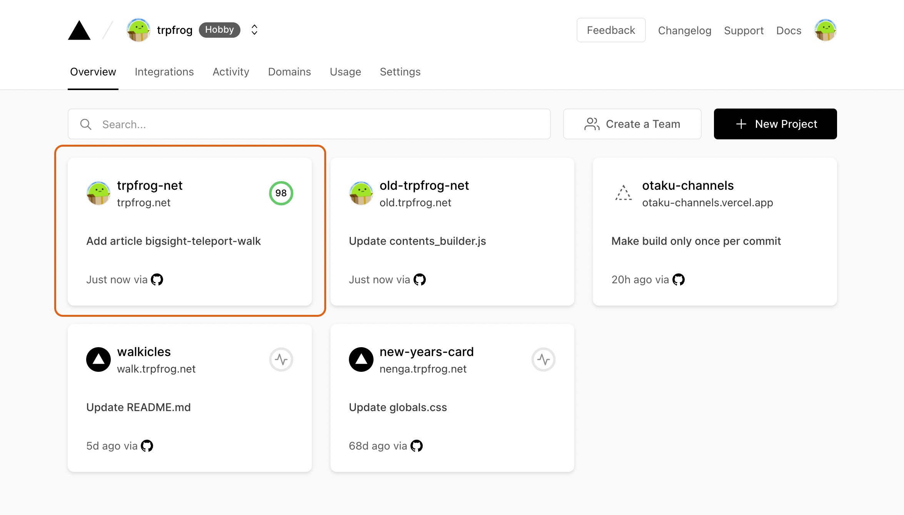The height and width of the screenshot is (515, 904).
Task: Click the otaku-channels dashed triangle icon
Action: (623, 193)
